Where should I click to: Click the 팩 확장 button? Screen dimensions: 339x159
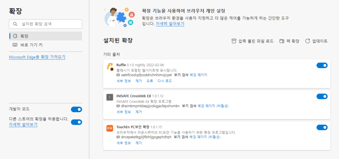289,41
